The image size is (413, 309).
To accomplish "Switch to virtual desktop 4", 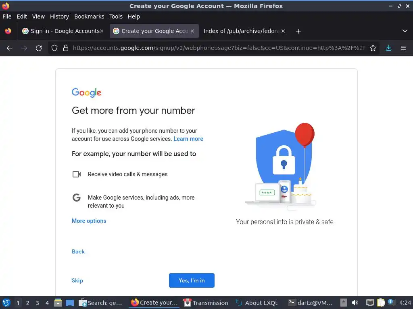I will pyautogui.click(x=47, y=303).
